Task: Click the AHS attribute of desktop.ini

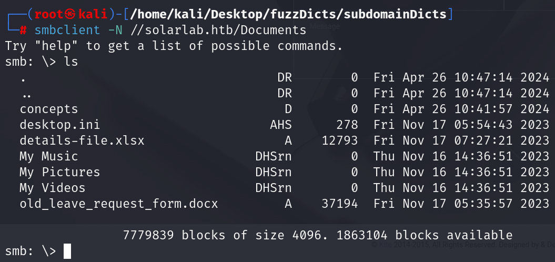Action: 281,125
